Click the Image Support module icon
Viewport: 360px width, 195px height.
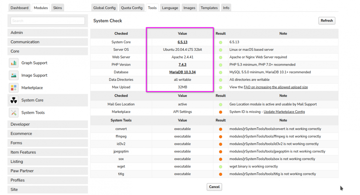(13, 76)
